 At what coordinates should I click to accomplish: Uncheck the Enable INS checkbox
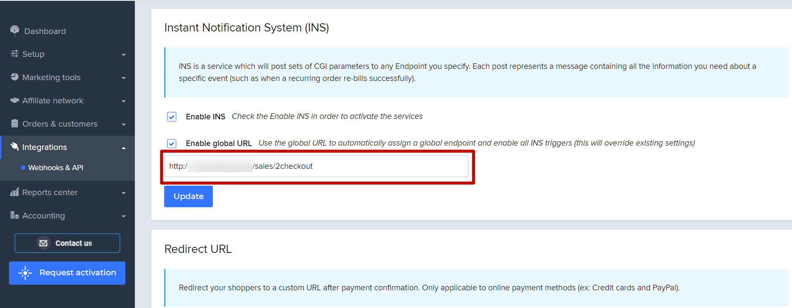pyautogui.click(x=171, y=117)
